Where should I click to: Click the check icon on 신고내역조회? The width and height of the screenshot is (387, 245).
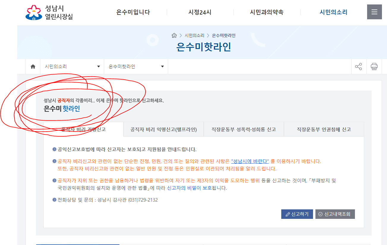point(320,214)
